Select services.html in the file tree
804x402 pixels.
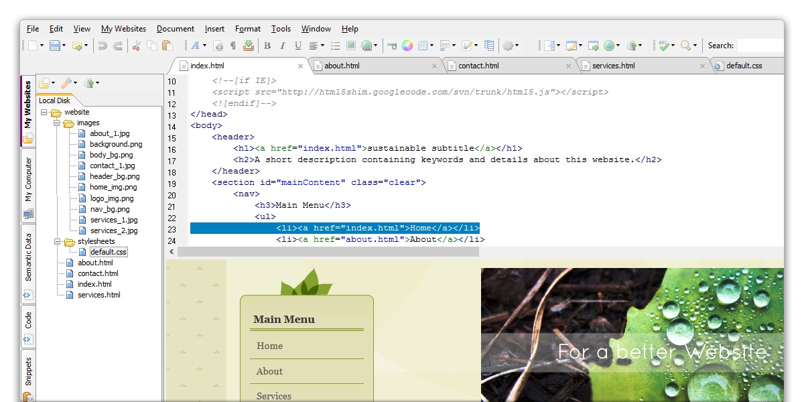(98, 295)
